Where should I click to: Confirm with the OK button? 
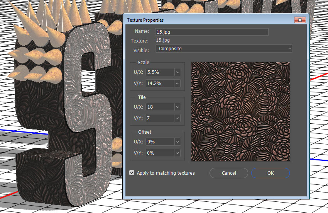point(271,173)
